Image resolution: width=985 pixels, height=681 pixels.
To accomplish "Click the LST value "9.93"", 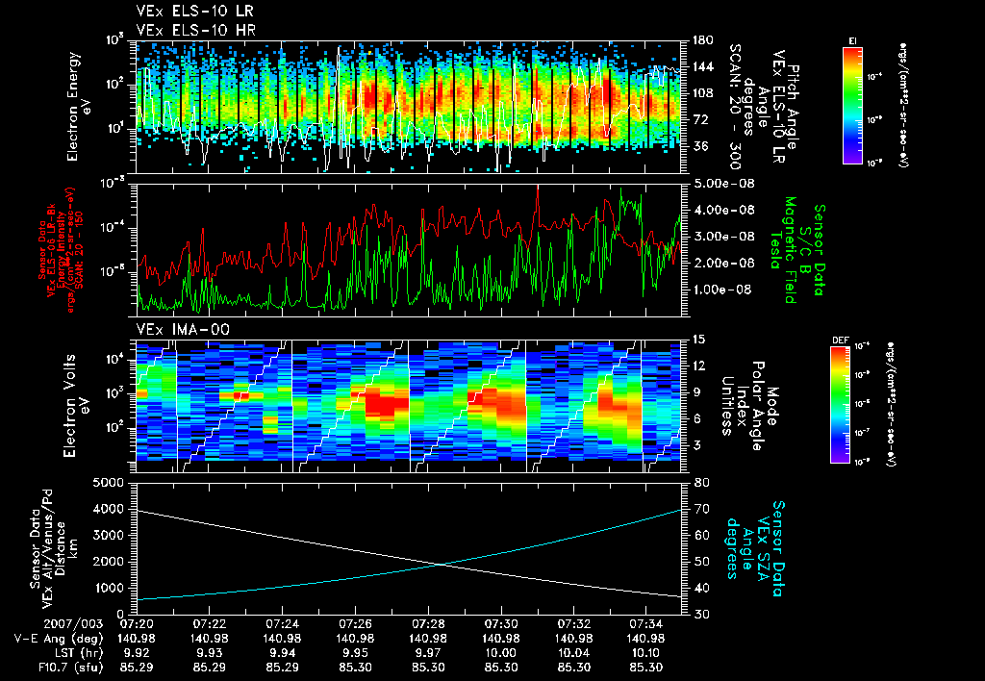I will click(209, 653).
